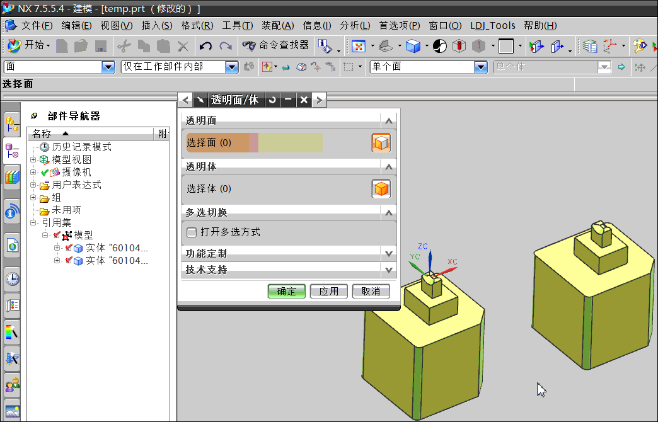Image resolution: width=658 pixels, height=422 pixels.
Task: Toggle the red checkmark on 模型 reference set
Action: (x=57, y=235)
